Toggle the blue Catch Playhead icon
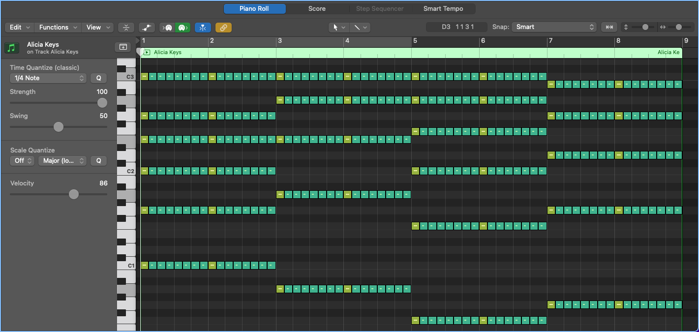This screenshot has height=332, width=699. (x=203, y=27)
